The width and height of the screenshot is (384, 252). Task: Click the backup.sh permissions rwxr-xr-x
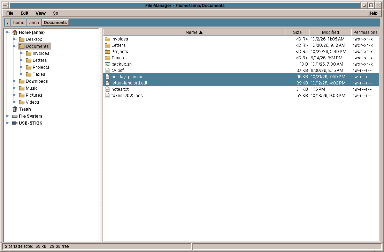coord(363,64)
